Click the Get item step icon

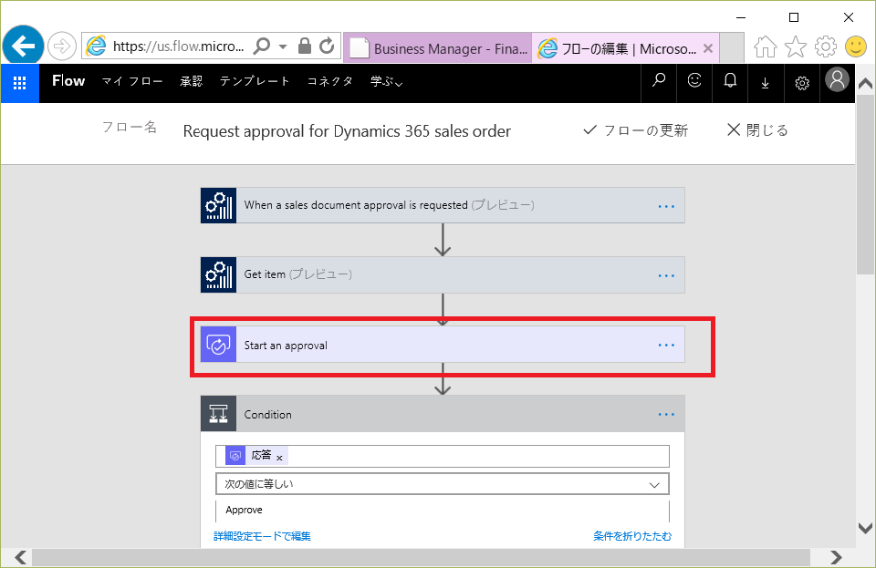point(218,274)
